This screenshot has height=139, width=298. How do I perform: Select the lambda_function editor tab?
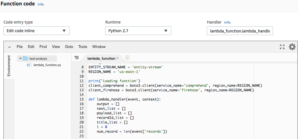tap(101, 58)
